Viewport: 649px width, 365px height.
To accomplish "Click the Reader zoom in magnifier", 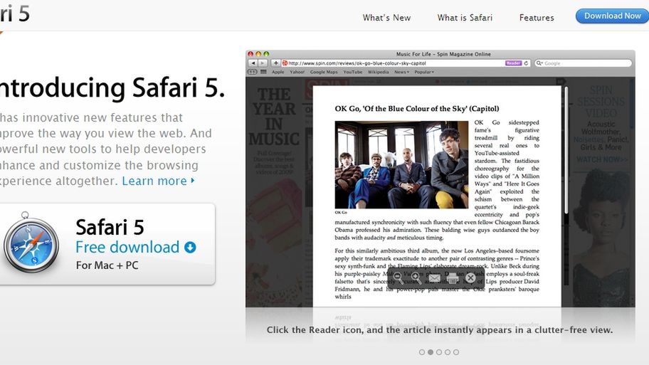I will point(416,277).
